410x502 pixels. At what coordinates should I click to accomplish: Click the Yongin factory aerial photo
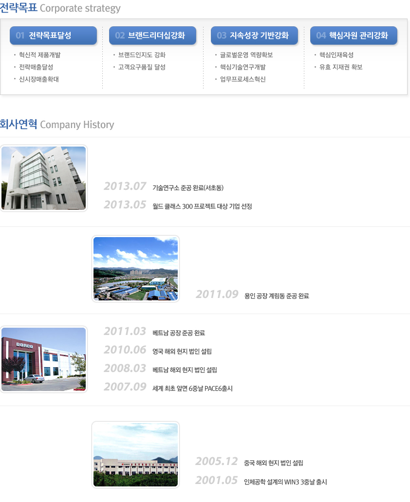coord(135,269)
